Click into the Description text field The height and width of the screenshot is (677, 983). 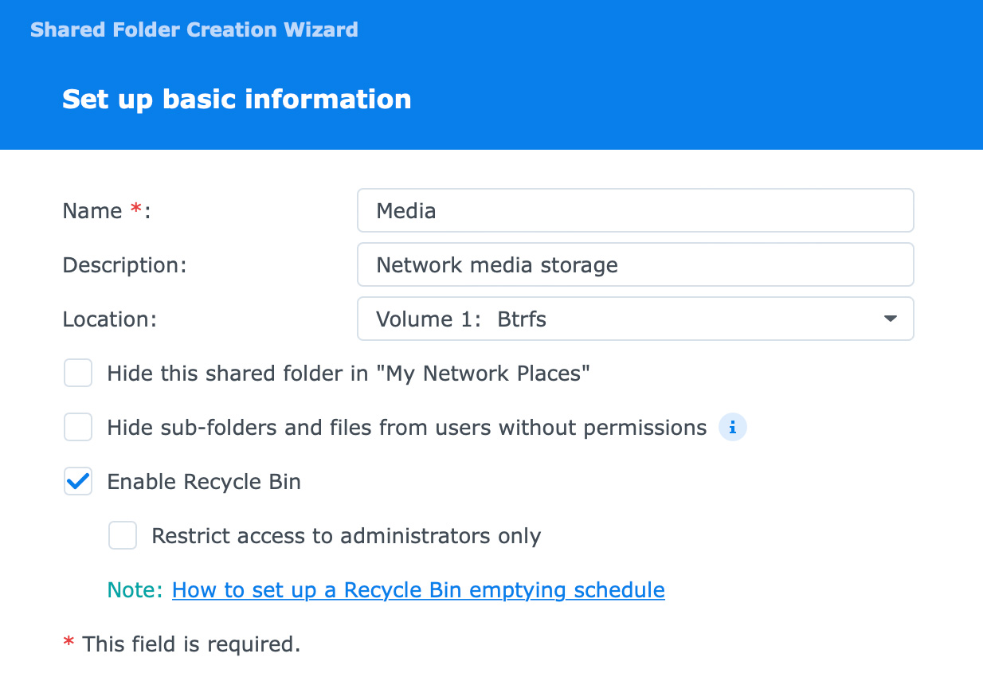(x=635, y=264)
